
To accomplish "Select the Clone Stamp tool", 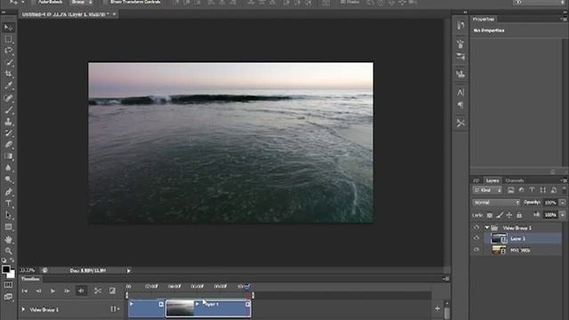I will (8, 122).
